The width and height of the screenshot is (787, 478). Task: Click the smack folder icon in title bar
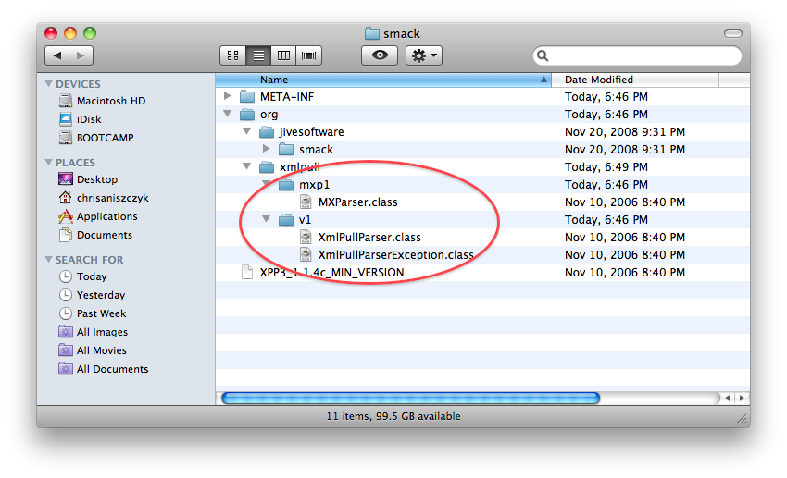click(372, 33)
